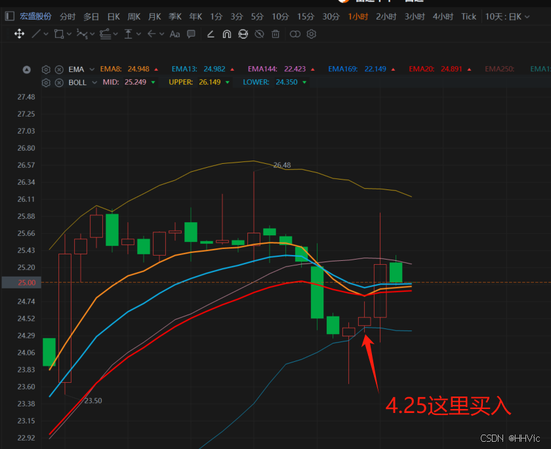Collapse the indicator legend with the round arrow
551x449 pixels.
point(27,69)
